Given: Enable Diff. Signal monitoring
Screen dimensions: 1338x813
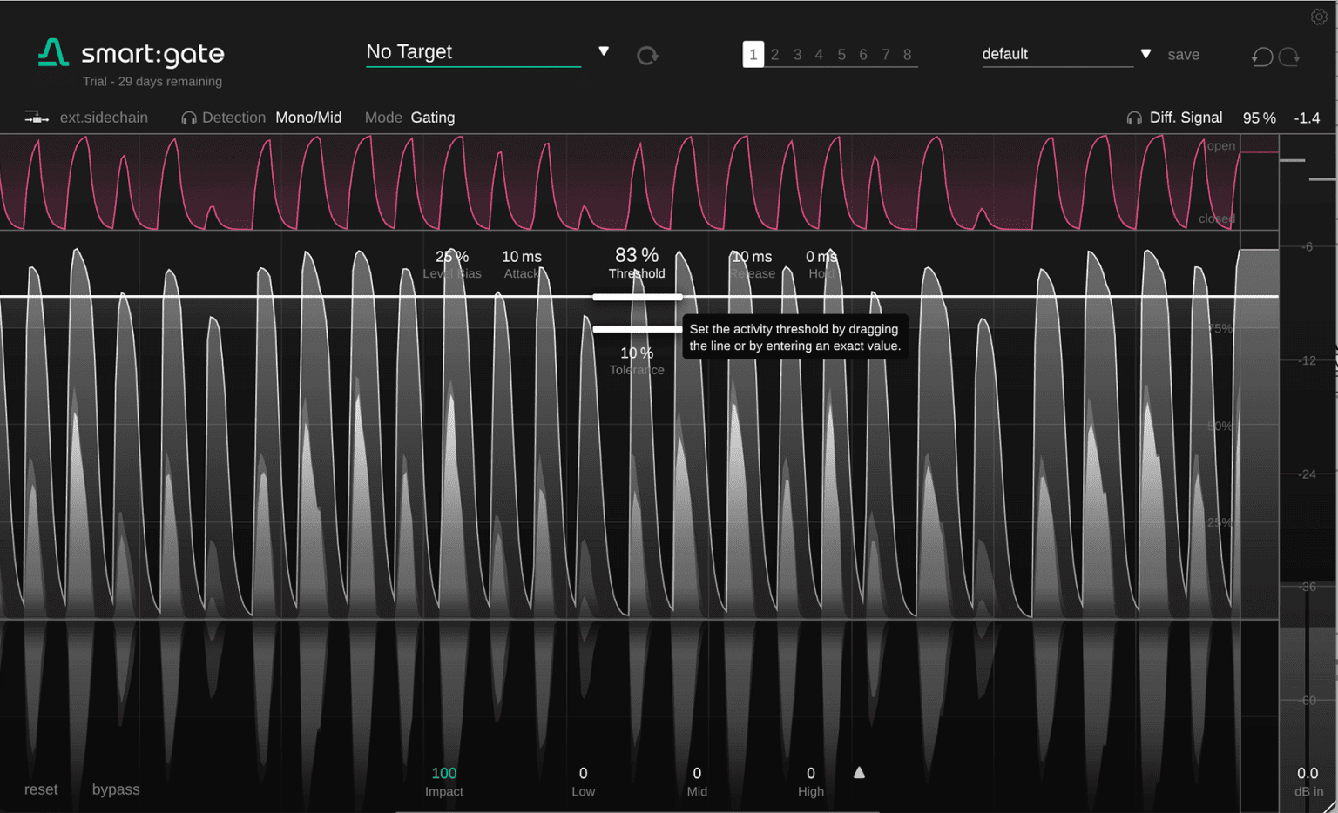Looking at the screenshot, I should (1186, 117).
